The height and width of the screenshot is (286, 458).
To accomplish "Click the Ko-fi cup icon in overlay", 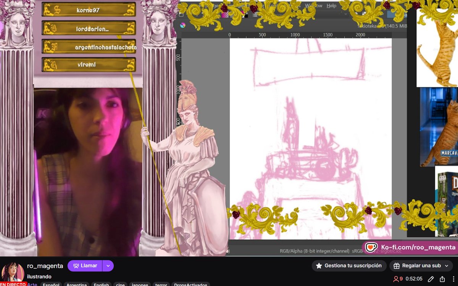I will coord(371,247).
